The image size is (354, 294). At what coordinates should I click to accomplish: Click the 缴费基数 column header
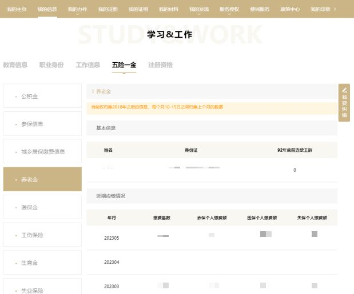pos(162,218)
